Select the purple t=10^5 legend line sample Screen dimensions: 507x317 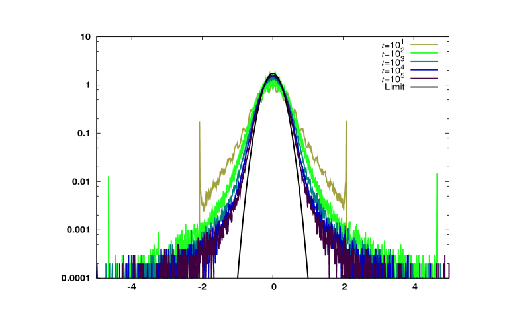(x=424, y=79)
